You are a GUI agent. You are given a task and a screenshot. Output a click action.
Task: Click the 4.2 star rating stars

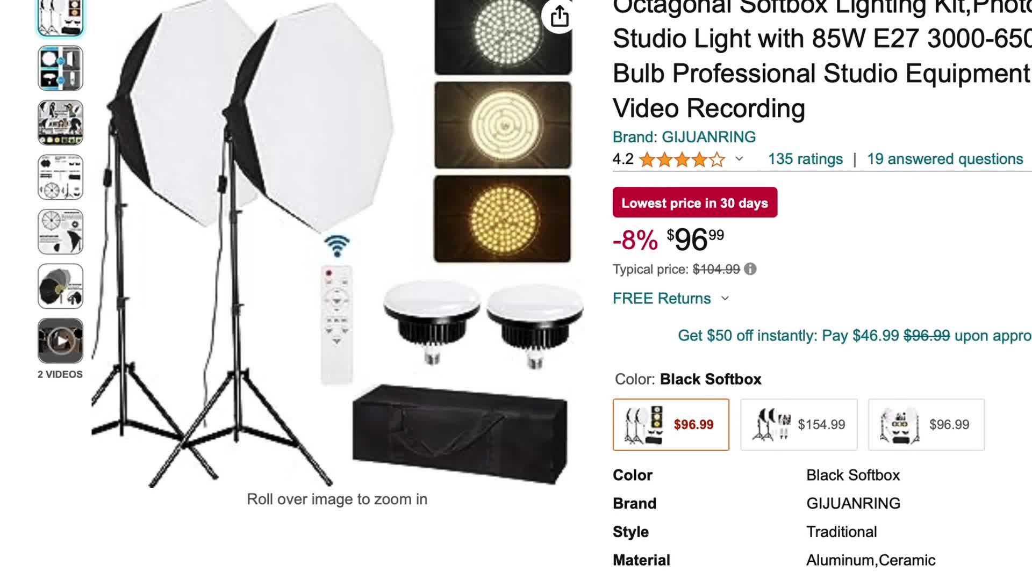(x=682, y=160)
